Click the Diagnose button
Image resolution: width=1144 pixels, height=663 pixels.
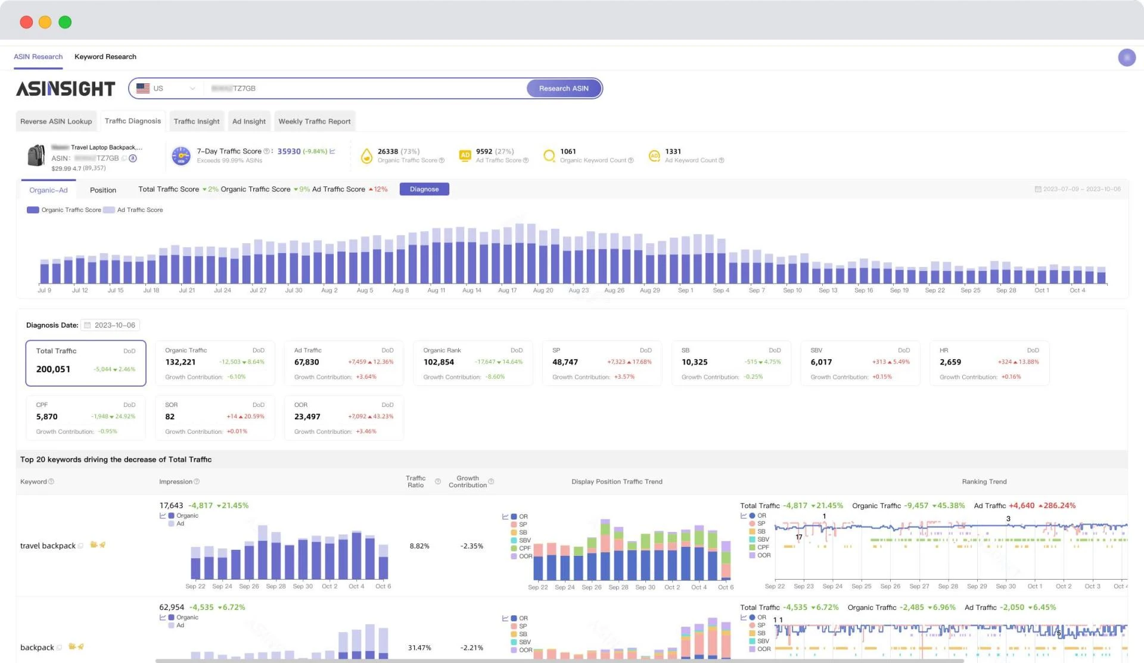(424, 189)
